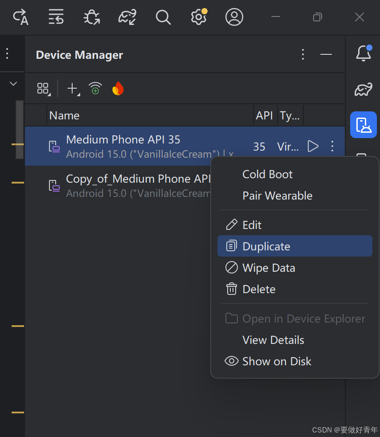The image size is (380, 437).
Task: Expand the Add device plus dropdown
Action: (x=73, y=89)
